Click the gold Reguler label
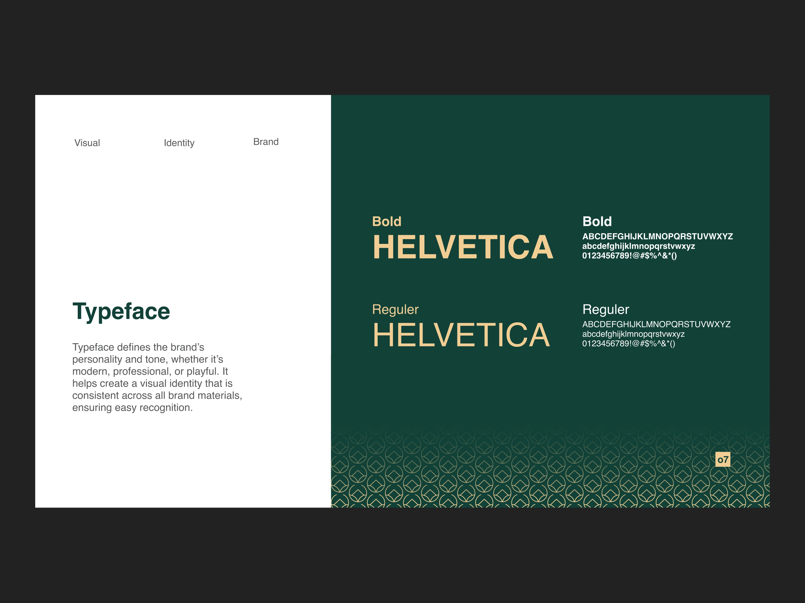805x603 pixels. coord(395,309)
